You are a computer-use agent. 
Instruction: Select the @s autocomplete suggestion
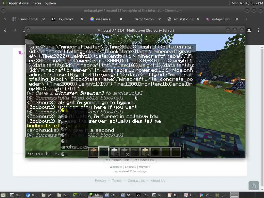coord(64,141)
